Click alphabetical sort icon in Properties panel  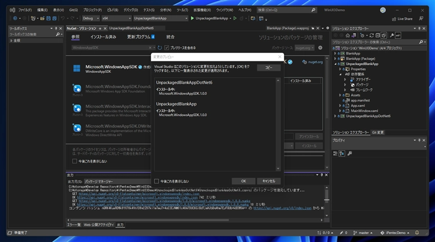342,153
